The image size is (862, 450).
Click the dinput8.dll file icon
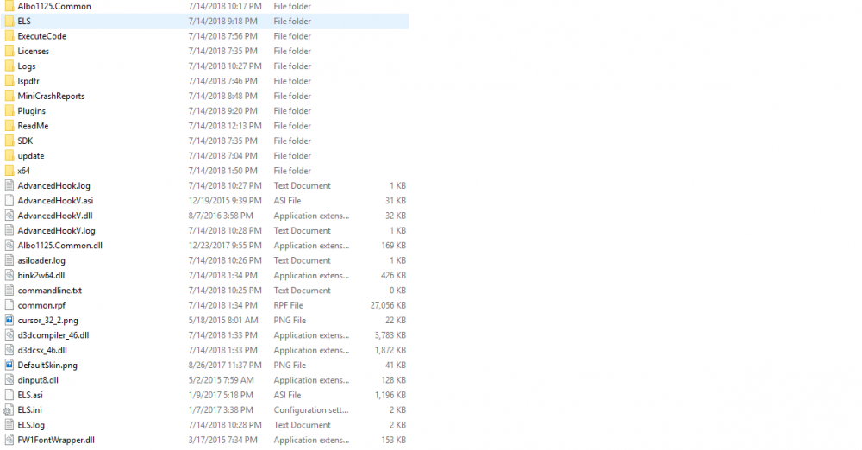click(x=9, y=379)
